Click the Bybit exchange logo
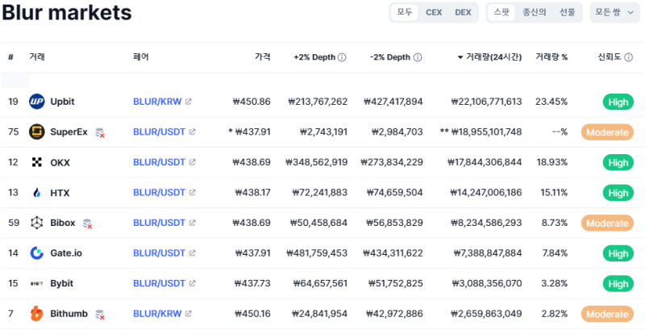This screenshot has width=645, height=330. point(36,283)
